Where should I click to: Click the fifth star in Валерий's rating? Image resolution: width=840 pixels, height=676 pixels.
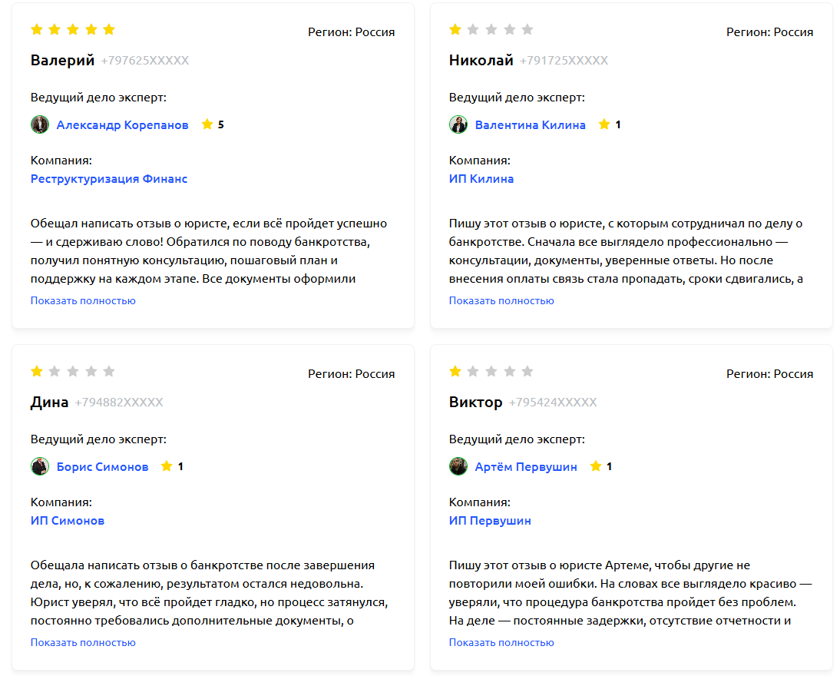tap(110, 29)
